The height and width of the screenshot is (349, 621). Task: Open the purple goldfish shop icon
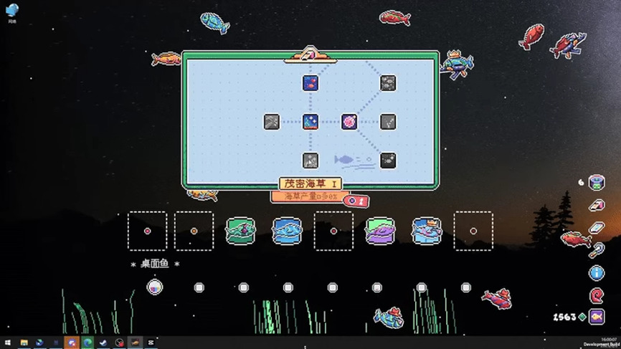click(x=596, y=317)
